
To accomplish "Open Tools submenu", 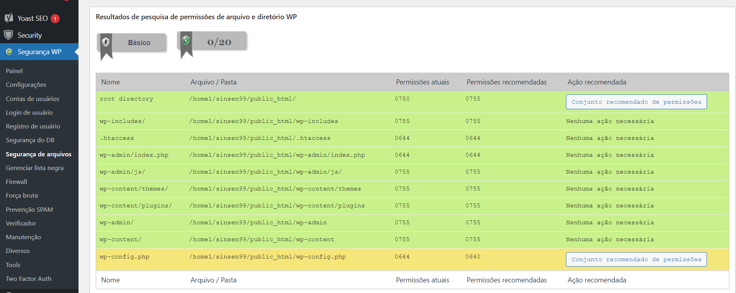I will 13,265.
